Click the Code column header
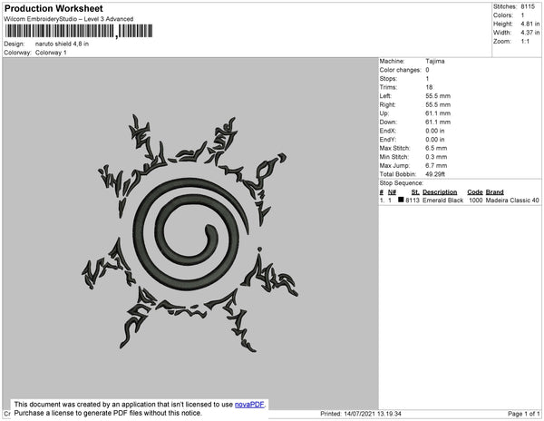The height and width of the screenshot is (421, 544). [x=475, y=192]
